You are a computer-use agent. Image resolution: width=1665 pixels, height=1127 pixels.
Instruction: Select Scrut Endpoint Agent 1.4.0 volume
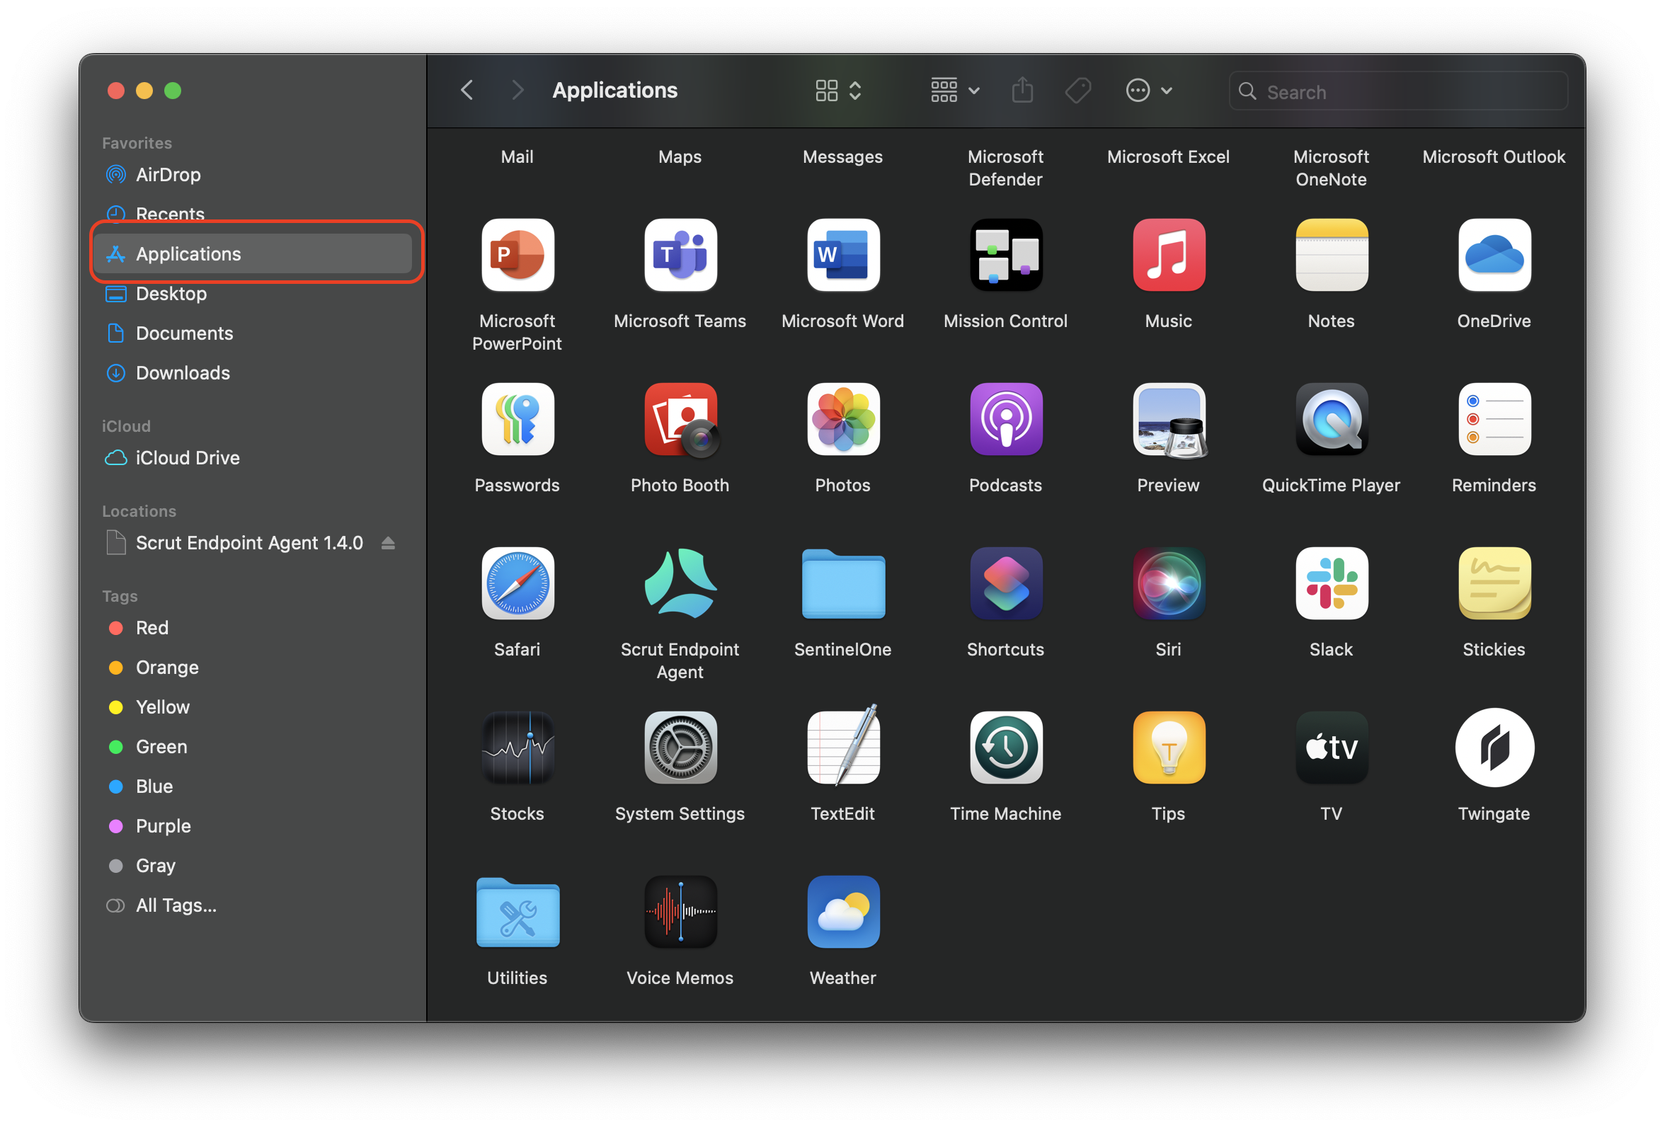(248, 543)
